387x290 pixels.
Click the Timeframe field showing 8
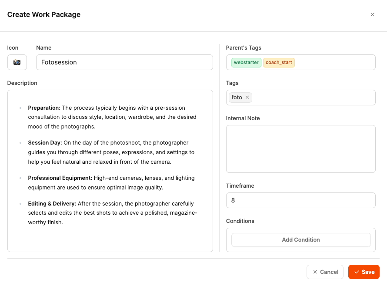pos(300,200)
